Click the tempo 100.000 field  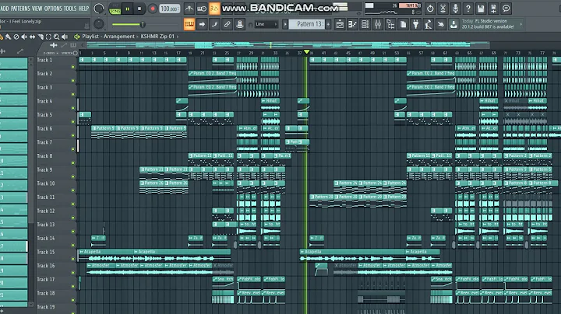(x=169, y=9)
